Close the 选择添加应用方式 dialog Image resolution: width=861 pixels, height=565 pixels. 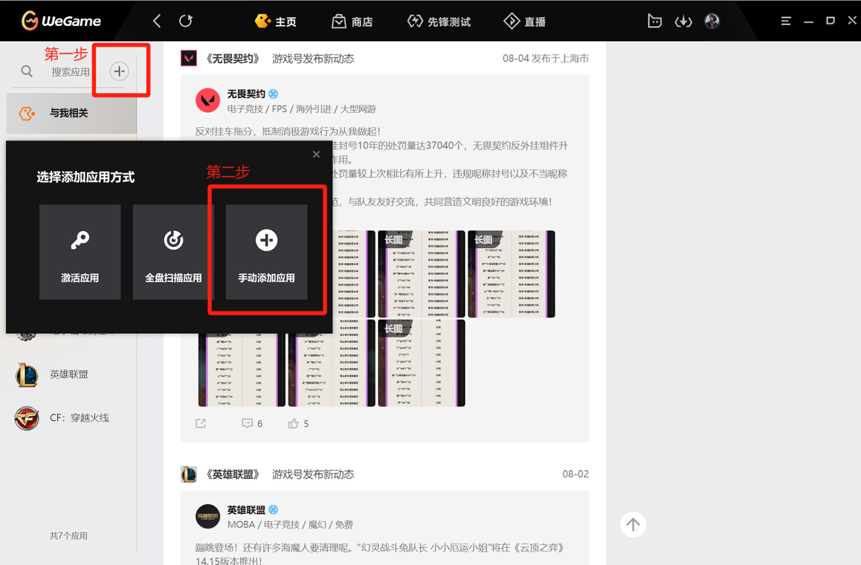[316, 154]
